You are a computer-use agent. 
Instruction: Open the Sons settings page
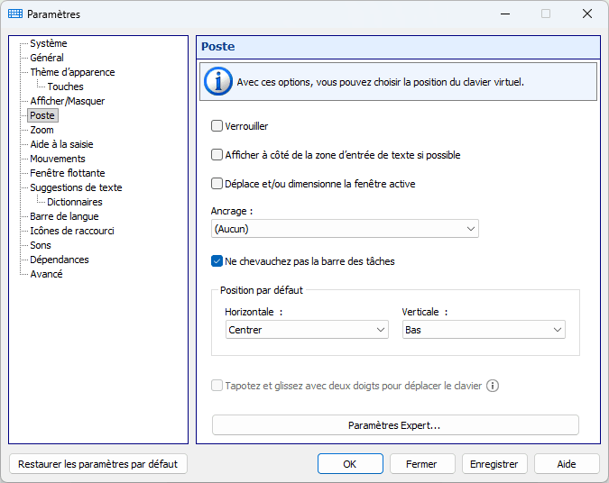coord(41,245)
